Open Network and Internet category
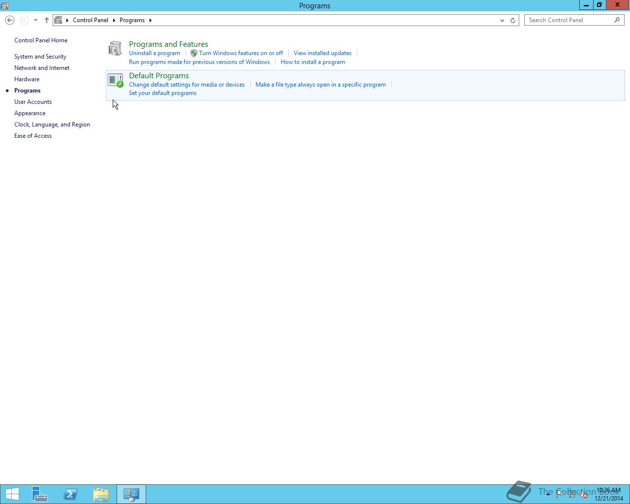 point(42,68)
